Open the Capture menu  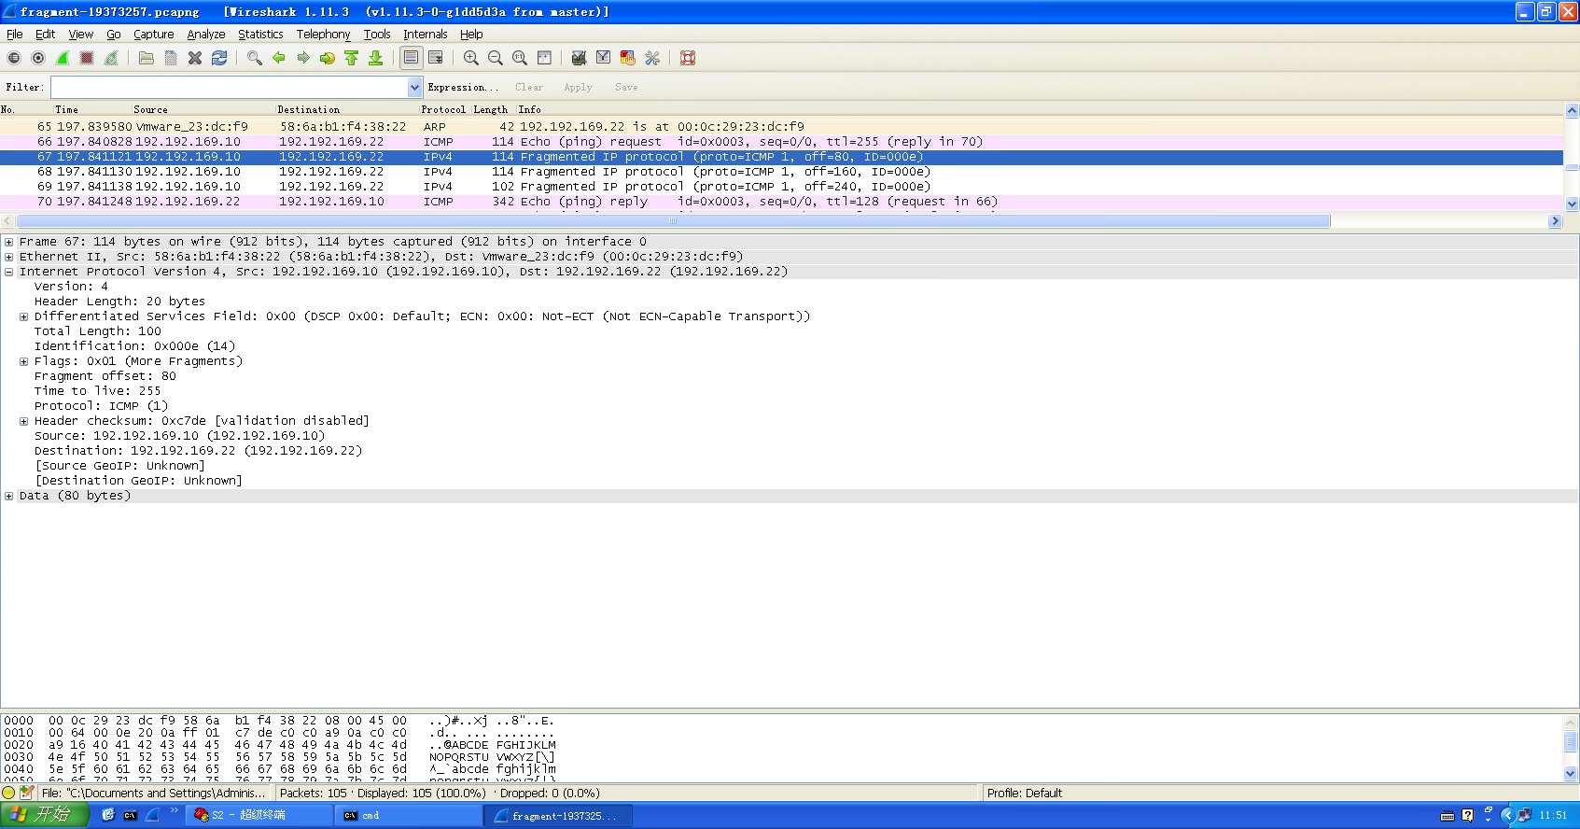coord(154,35)
